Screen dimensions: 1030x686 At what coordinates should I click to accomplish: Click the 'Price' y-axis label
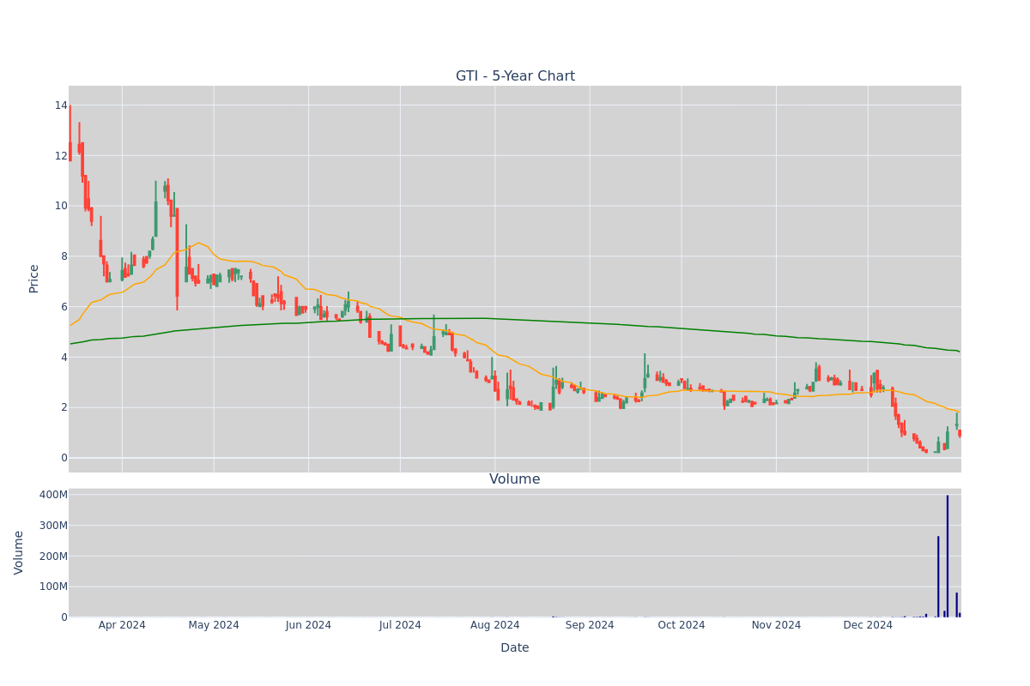[x=34, y=279]
